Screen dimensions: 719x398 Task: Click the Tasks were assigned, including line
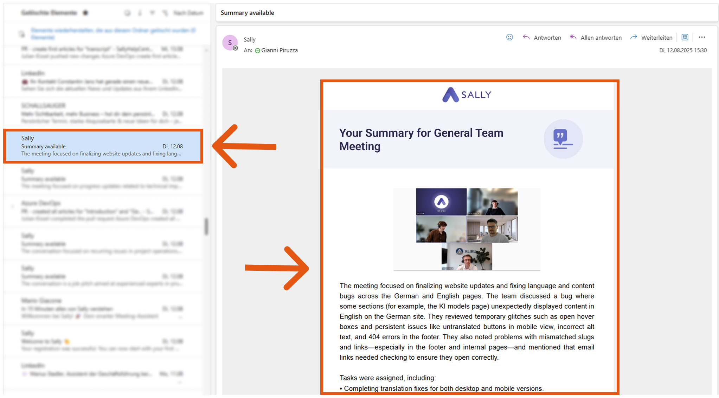[x=387, y=378]
